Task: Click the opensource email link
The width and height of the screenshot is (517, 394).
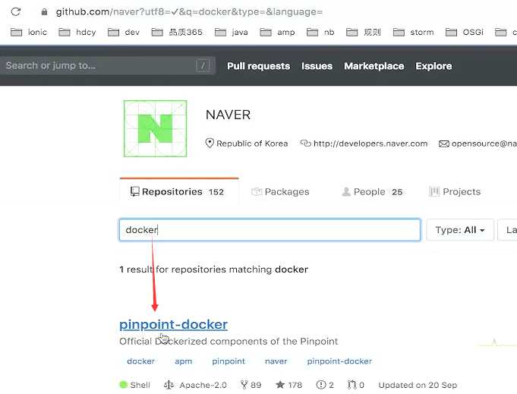Action: pyautogui.click(x=484, y=143)
